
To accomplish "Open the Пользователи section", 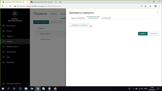I will click(11, 52).
